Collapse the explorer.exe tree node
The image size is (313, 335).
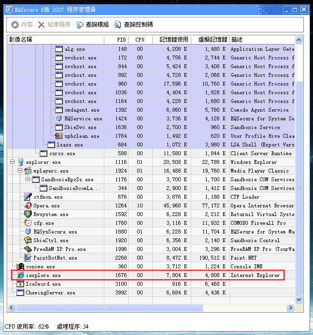coord(13,162)
